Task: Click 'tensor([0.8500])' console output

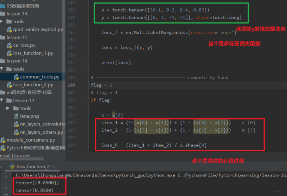Action: 38,183
